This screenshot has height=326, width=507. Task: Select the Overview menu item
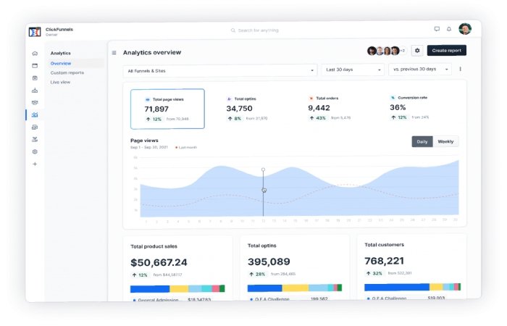tap(61, 64)
